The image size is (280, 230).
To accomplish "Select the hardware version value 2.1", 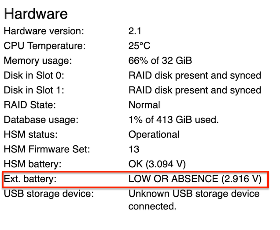I will [134, 31].
